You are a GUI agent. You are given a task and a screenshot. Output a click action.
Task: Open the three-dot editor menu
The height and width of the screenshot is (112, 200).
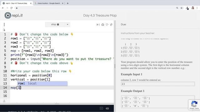coord(4,25)
